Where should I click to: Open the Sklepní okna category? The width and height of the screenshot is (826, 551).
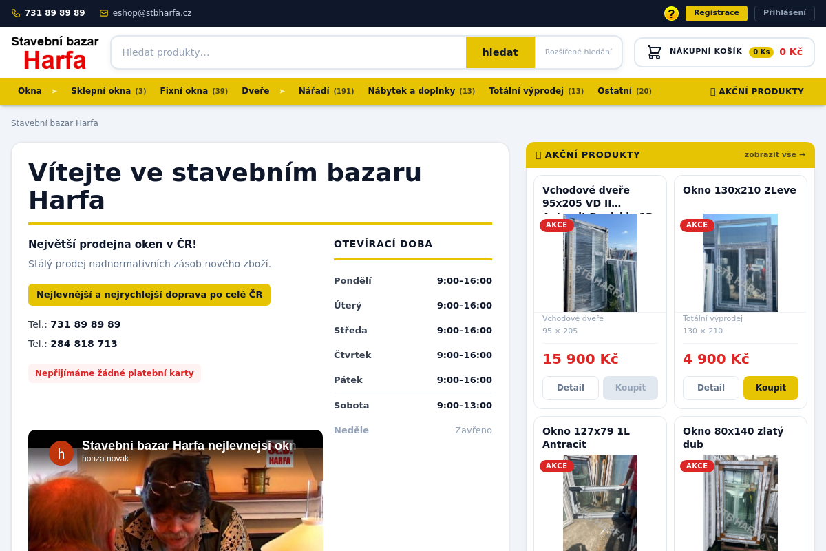click(x=109, y=91)
